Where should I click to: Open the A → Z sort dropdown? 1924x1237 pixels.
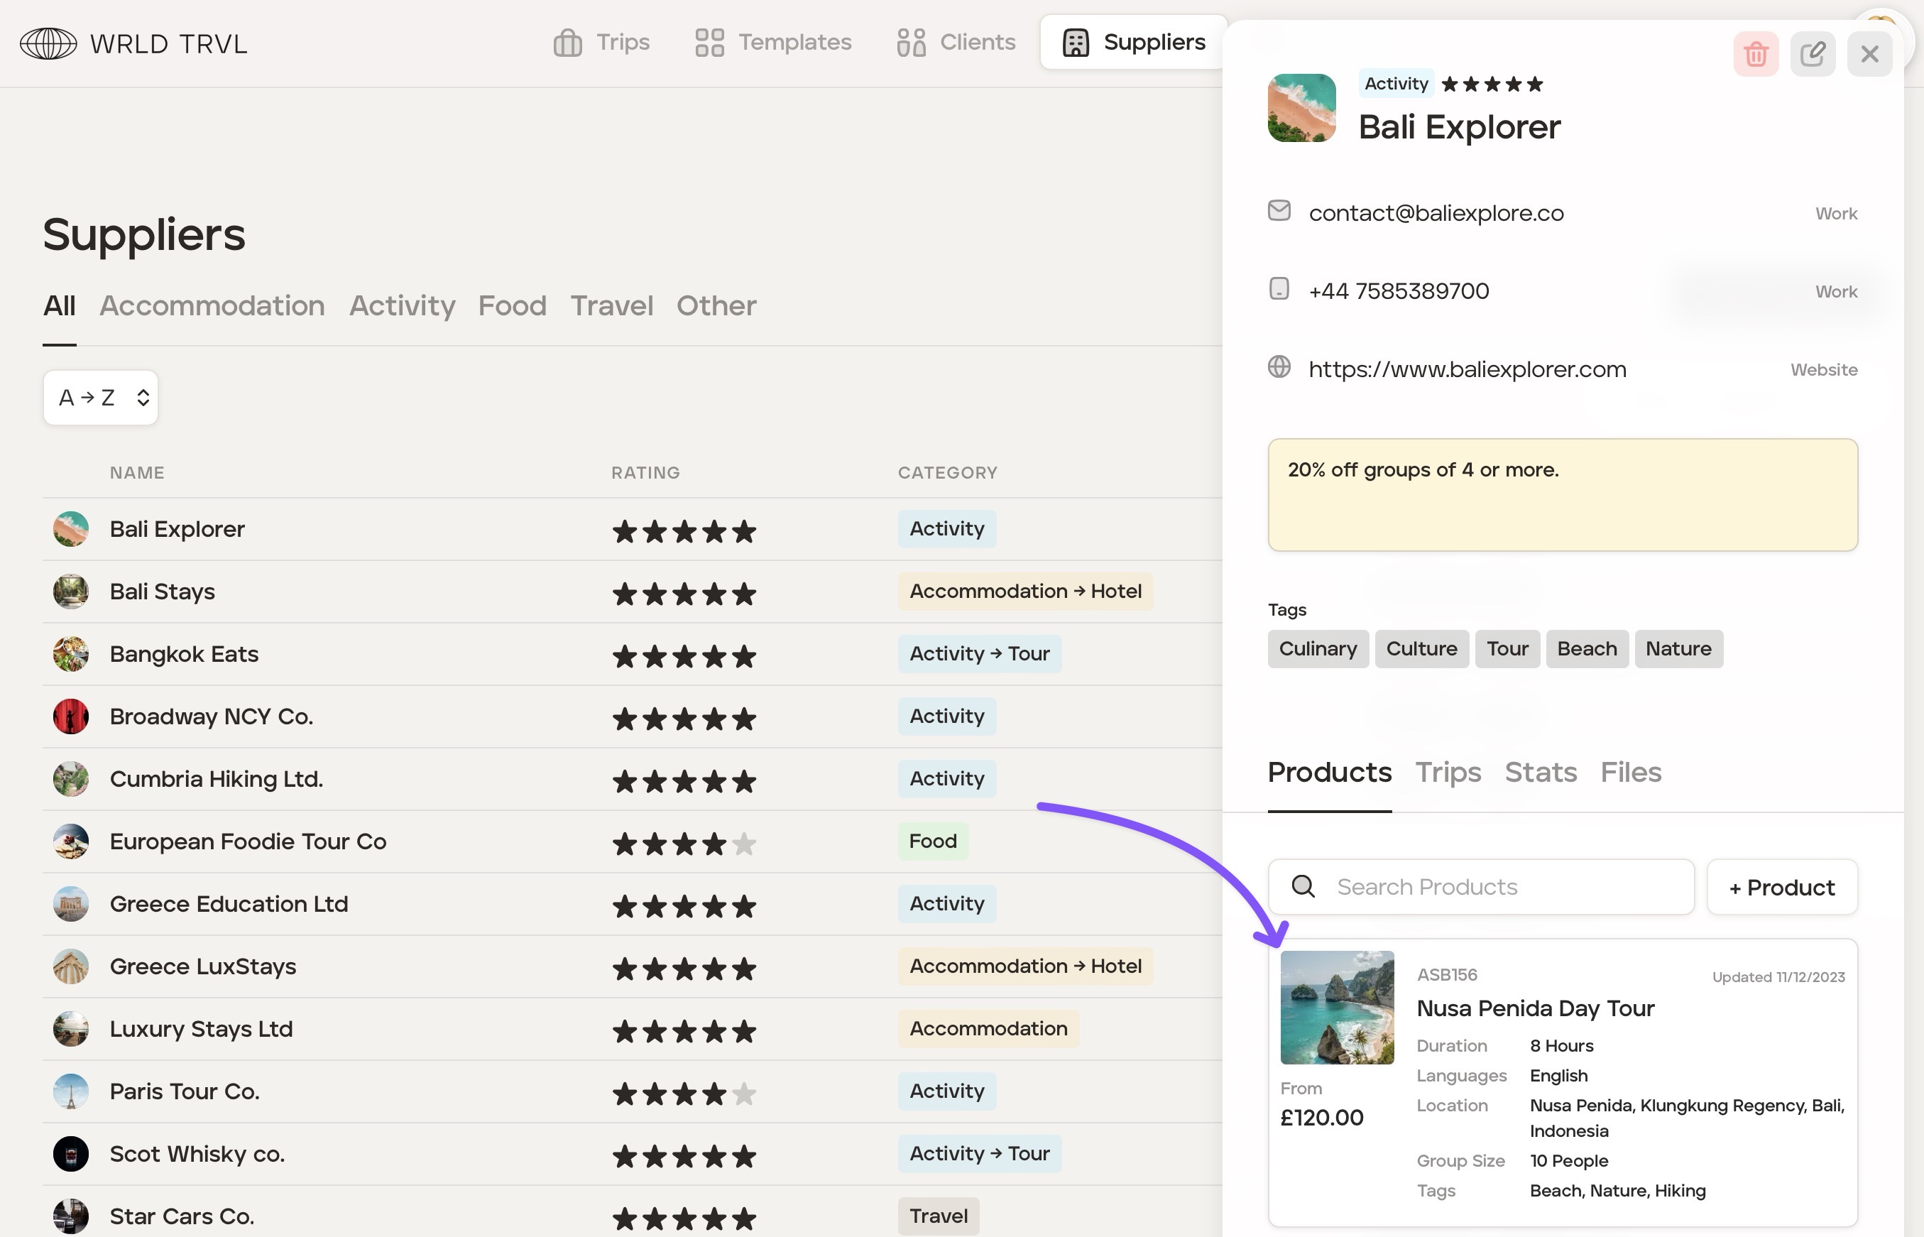tap(102, 398)
